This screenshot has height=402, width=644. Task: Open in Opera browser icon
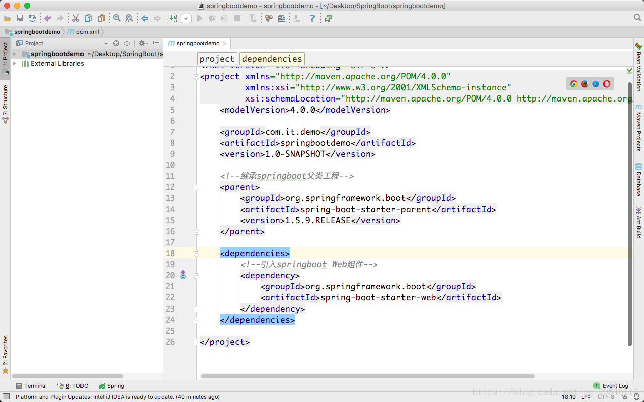point(607,84)
